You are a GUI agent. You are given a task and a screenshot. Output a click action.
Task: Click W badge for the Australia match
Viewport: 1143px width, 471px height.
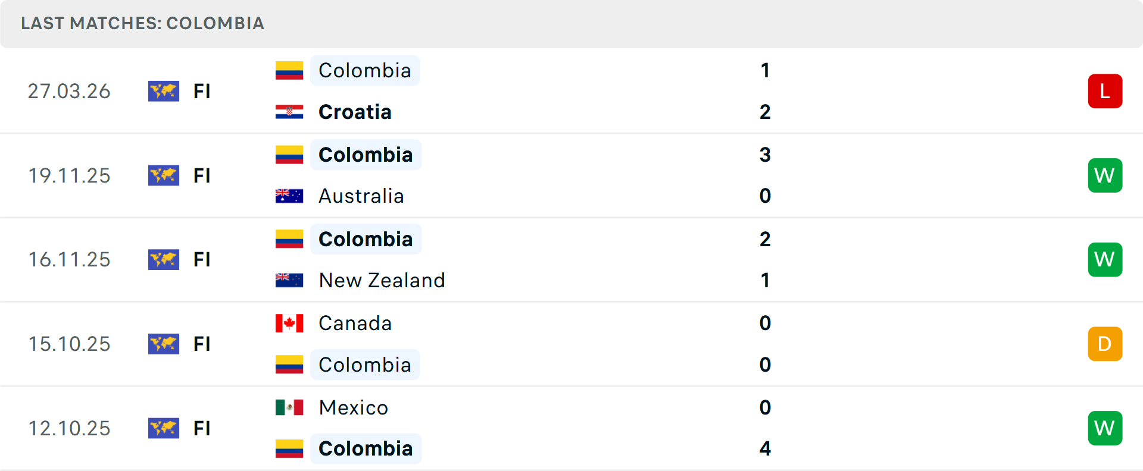[1105, 175]
